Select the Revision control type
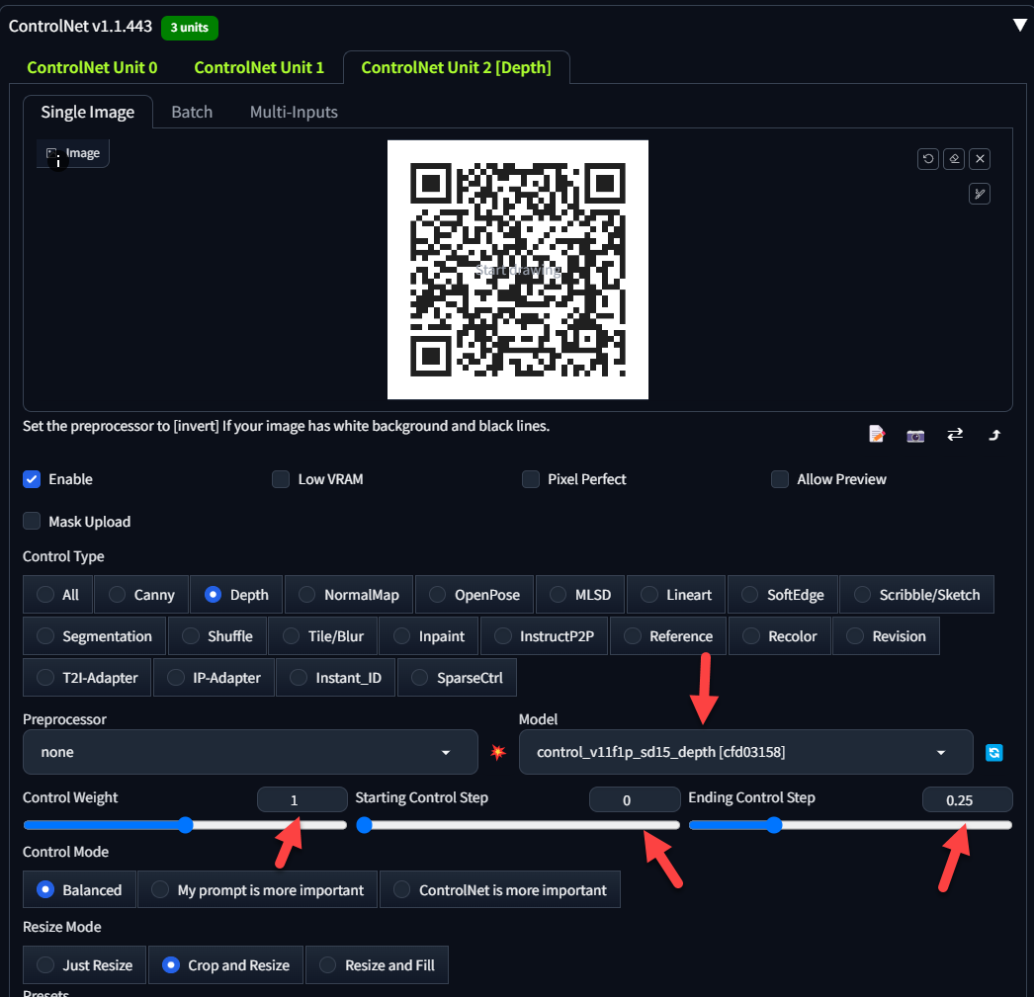The width and height of the screenshot is (1034, 997). tap(887, 636)
